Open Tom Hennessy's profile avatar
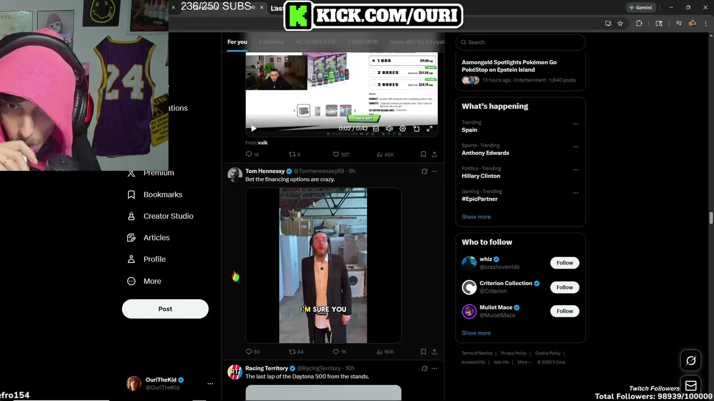The width and height of the screenshot is (714, 401). 235,175
